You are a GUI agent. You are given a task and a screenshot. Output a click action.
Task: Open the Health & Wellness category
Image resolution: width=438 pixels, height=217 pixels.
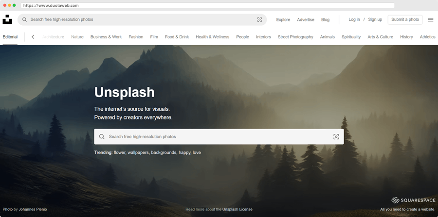[x=212, y=37]
